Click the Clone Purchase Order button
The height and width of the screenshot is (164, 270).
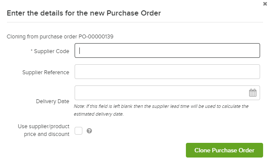pyautogui.click(x=224, y=150)
